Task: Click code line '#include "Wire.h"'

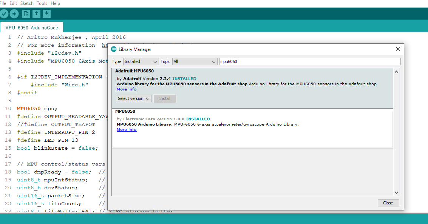Action: tap(59, 85)
